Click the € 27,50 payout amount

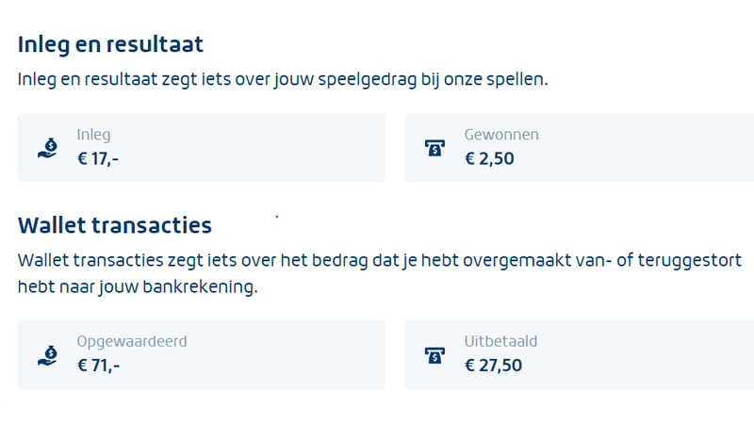click(x=493, y=366)
